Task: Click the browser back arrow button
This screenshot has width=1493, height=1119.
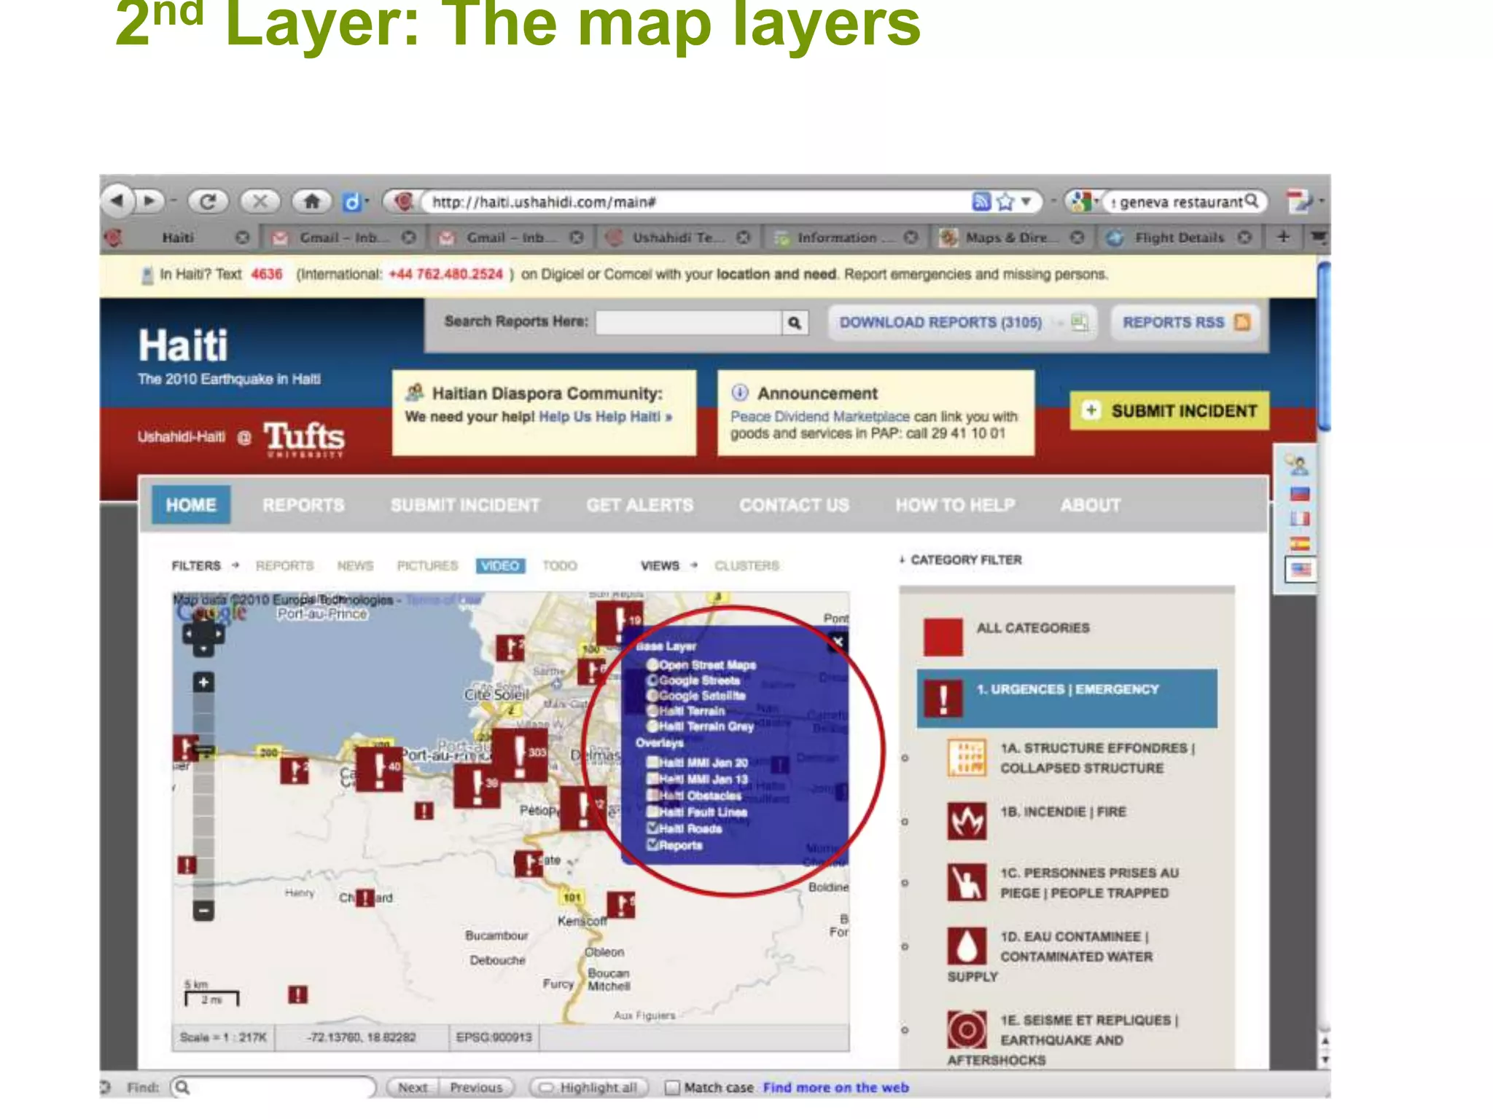Action: pos(117,200)
